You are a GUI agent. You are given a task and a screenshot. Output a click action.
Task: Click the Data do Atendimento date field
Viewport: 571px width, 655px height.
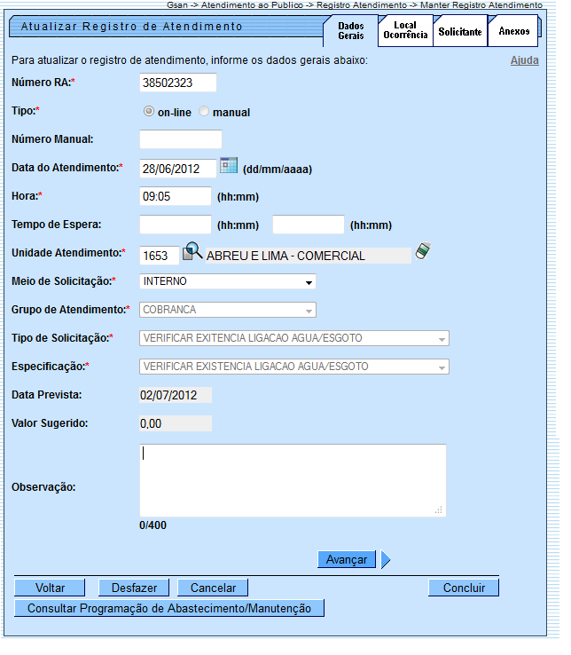coord(178,169)
